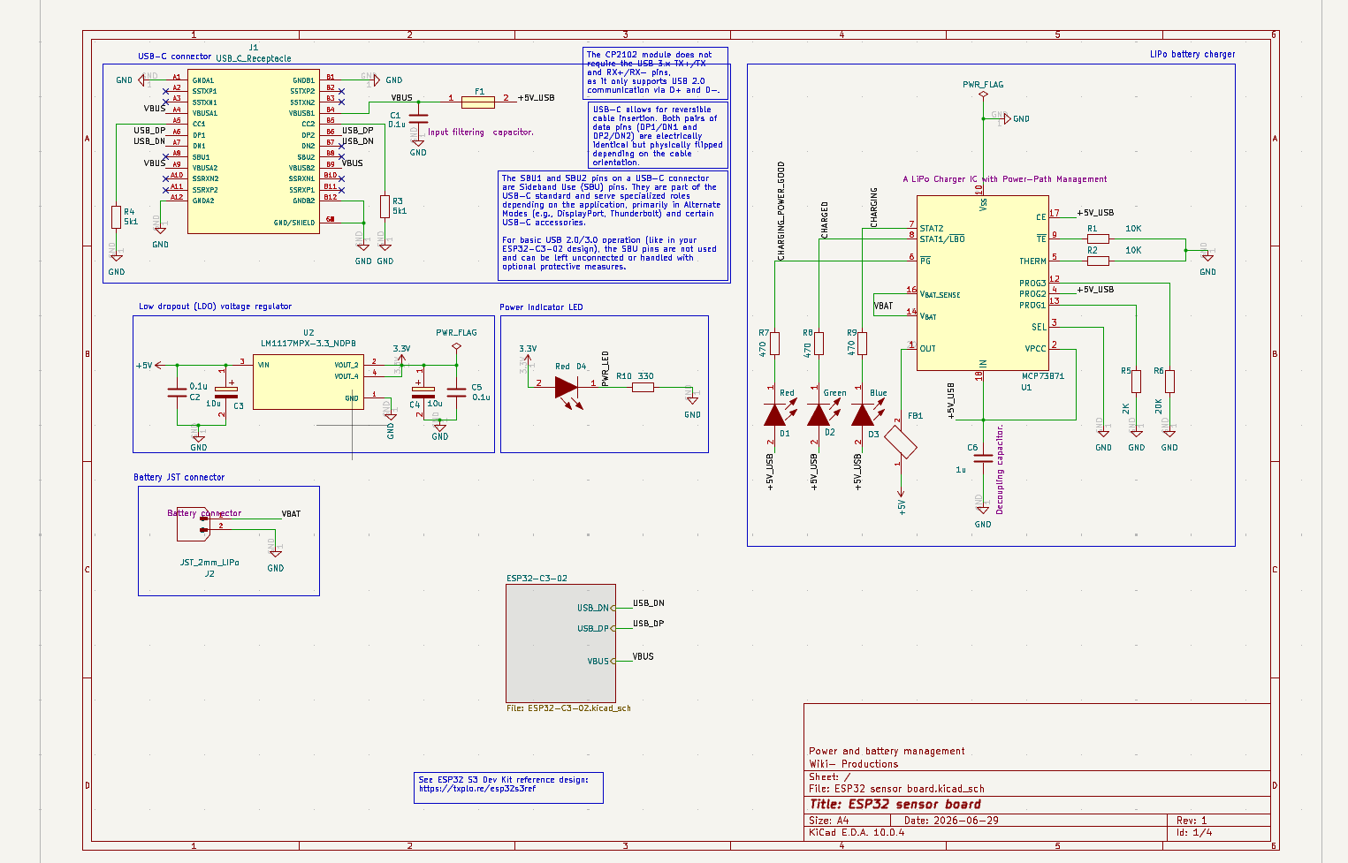
Task: Select the CP2102 module text note
Action: (x=654, y=72)
